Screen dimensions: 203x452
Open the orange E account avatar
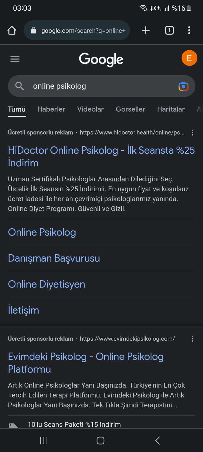[x=189, y=58]
